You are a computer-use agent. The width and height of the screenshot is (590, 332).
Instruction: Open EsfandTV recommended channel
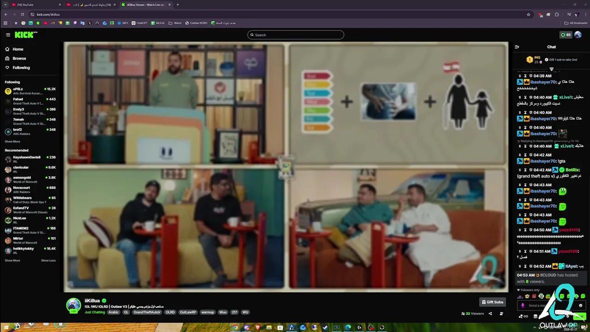point(30,210)
